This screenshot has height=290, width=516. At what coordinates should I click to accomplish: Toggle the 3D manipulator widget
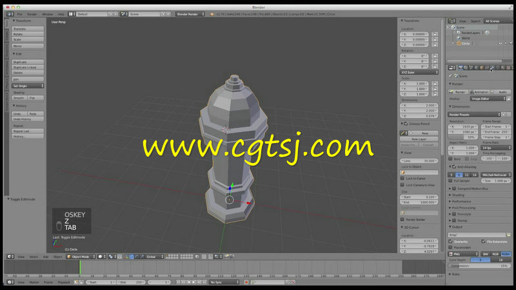pyautogui.click(x=126, y=256)
